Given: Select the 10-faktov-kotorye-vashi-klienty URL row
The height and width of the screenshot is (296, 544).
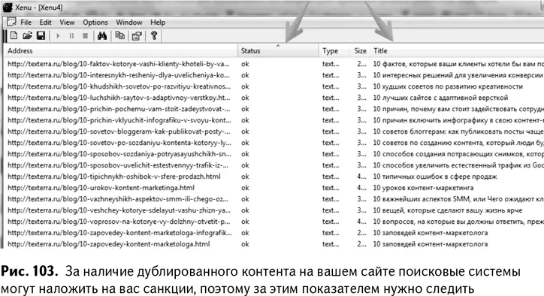Looking at the screenshot, I should [x=119, y=64].
